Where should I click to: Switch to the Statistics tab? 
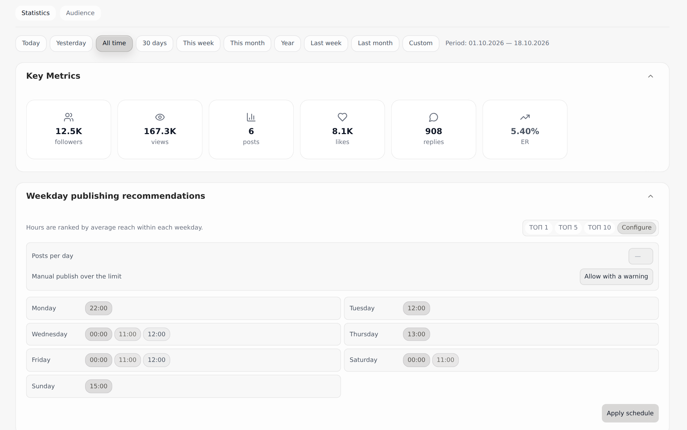(36, 13)
